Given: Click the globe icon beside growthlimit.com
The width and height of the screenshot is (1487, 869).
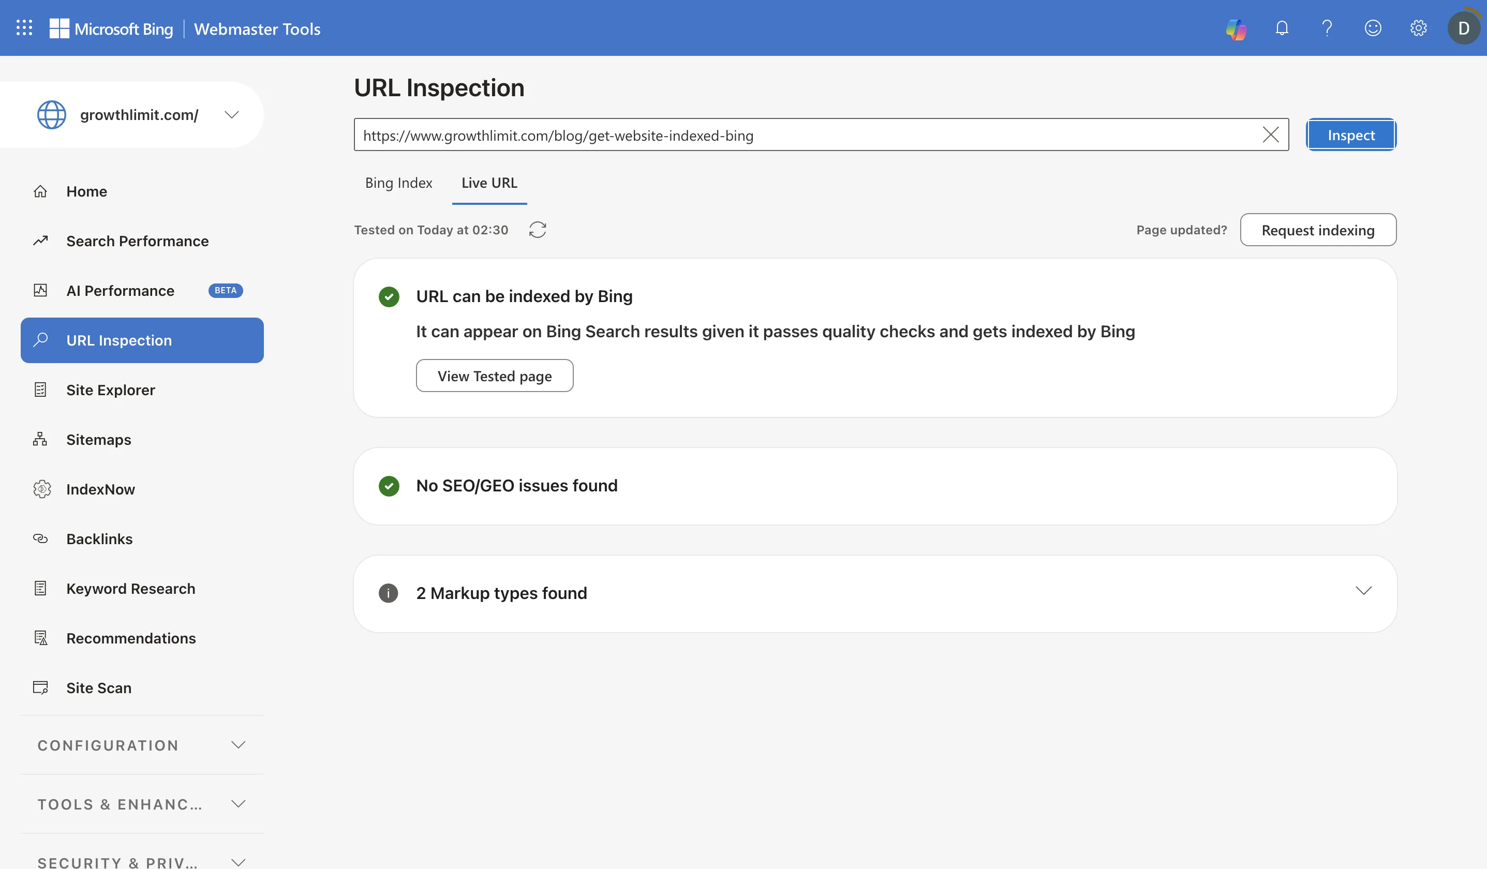Looking at the screenshot, I should (x=52, y=114).
